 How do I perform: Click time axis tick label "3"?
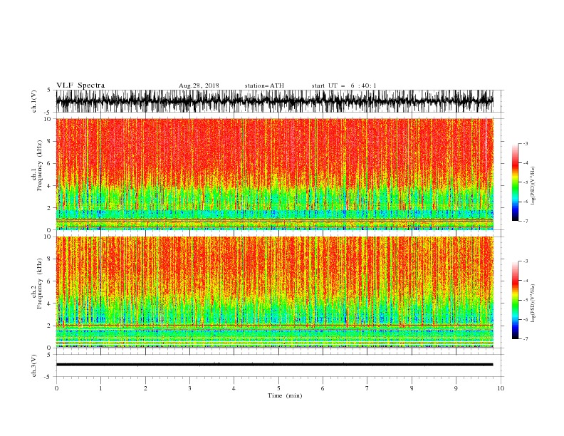coord(189,388)
